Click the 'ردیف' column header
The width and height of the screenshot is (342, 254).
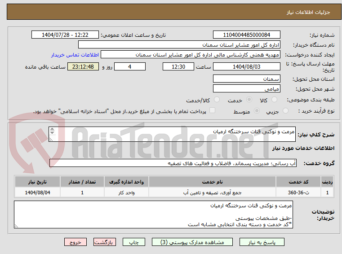[327, 182]
